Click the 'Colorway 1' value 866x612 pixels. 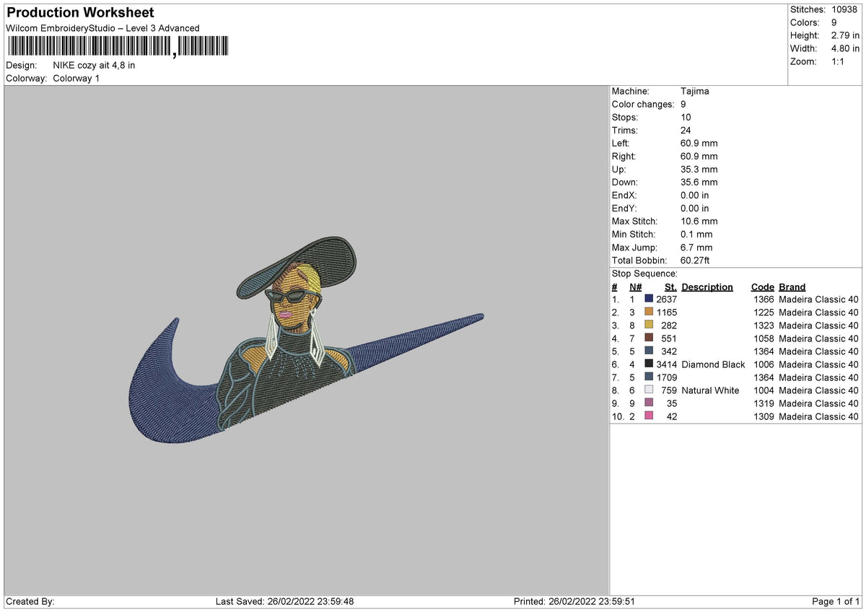click(76, 79)
